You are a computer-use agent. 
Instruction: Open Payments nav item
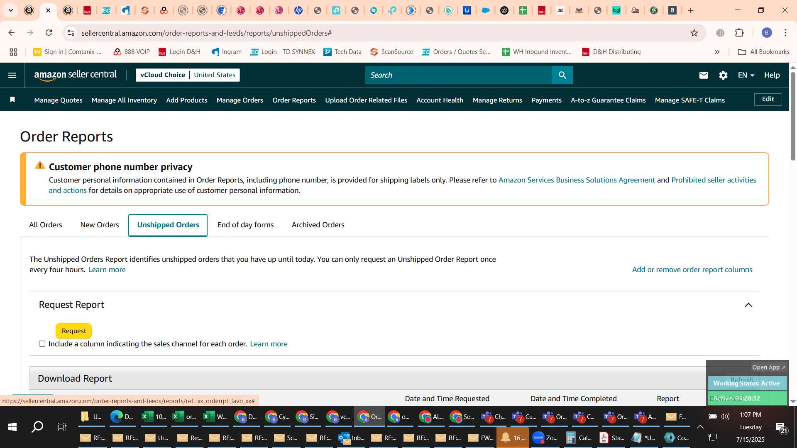pos(546,100)
